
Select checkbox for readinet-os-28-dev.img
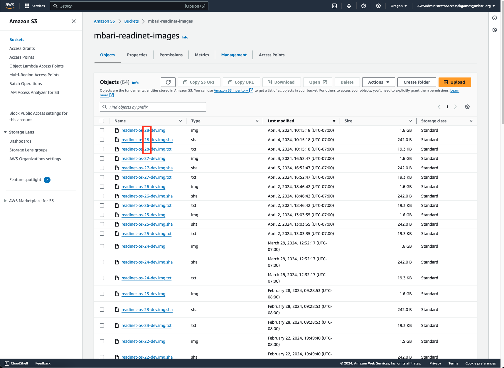tap(102, 130)
